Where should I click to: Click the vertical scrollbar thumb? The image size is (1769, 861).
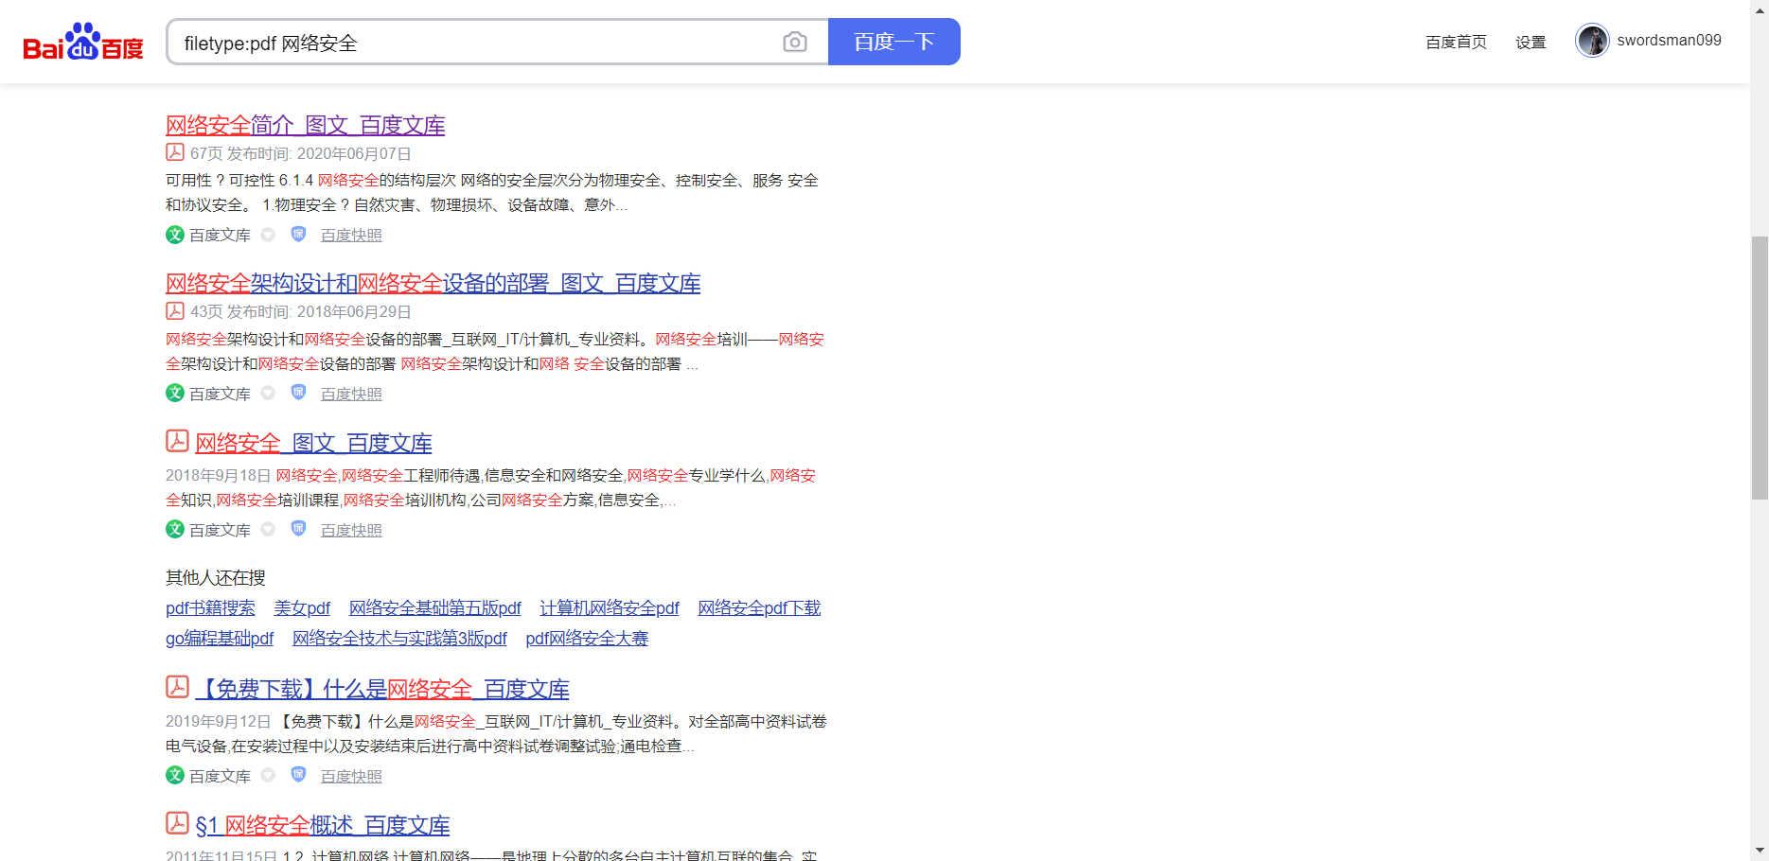click(x=1760, y=367)
